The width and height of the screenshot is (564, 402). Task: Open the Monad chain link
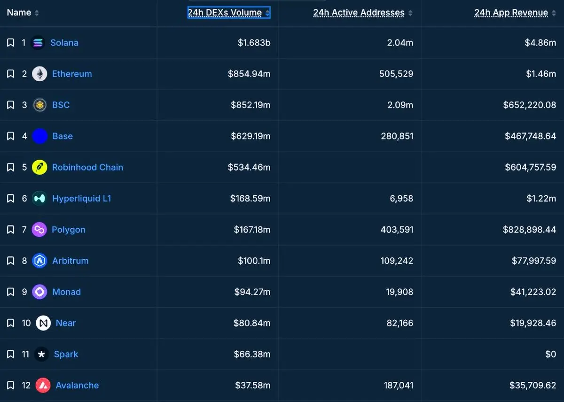click(66, 292)
